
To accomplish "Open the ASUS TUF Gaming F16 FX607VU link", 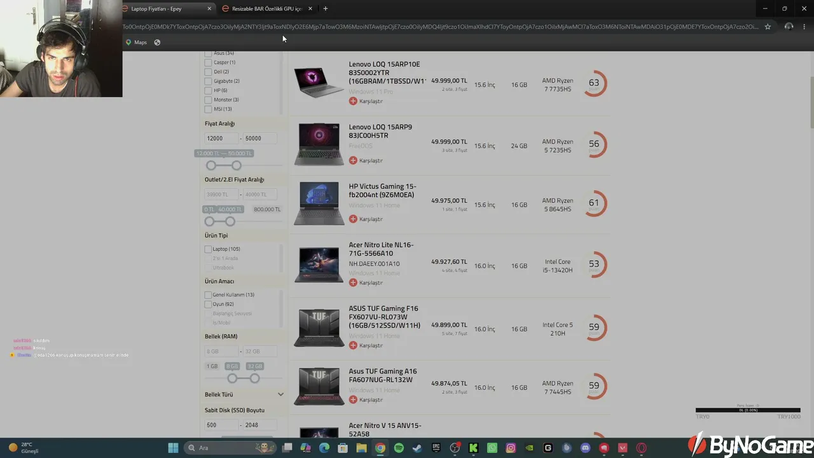I will [x=384, y=317].
